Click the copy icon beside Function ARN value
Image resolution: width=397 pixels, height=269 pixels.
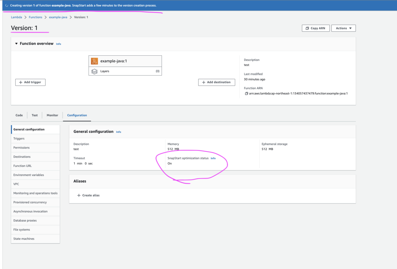tap(246, 93)
